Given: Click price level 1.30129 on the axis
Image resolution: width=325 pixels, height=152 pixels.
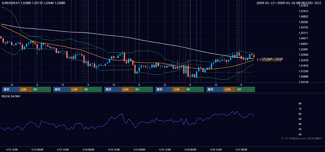Looking at the screenshot, I should [303, 82].
